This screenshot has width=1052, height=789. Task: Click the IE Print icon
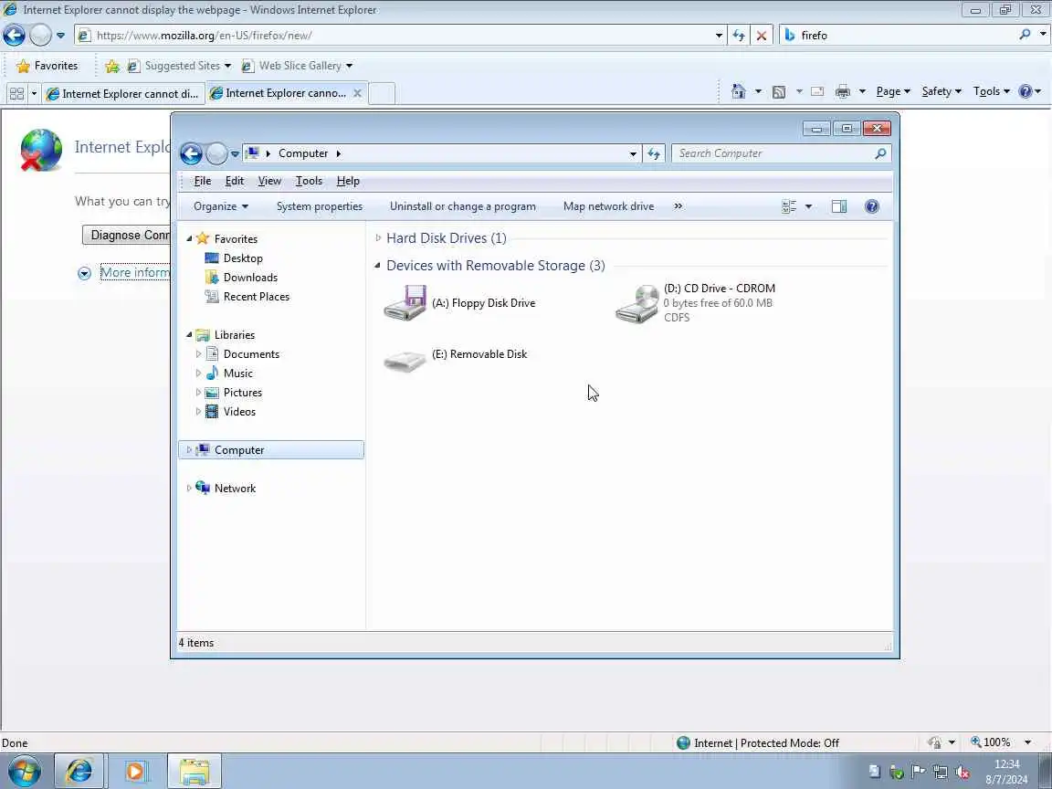[843, 92]
